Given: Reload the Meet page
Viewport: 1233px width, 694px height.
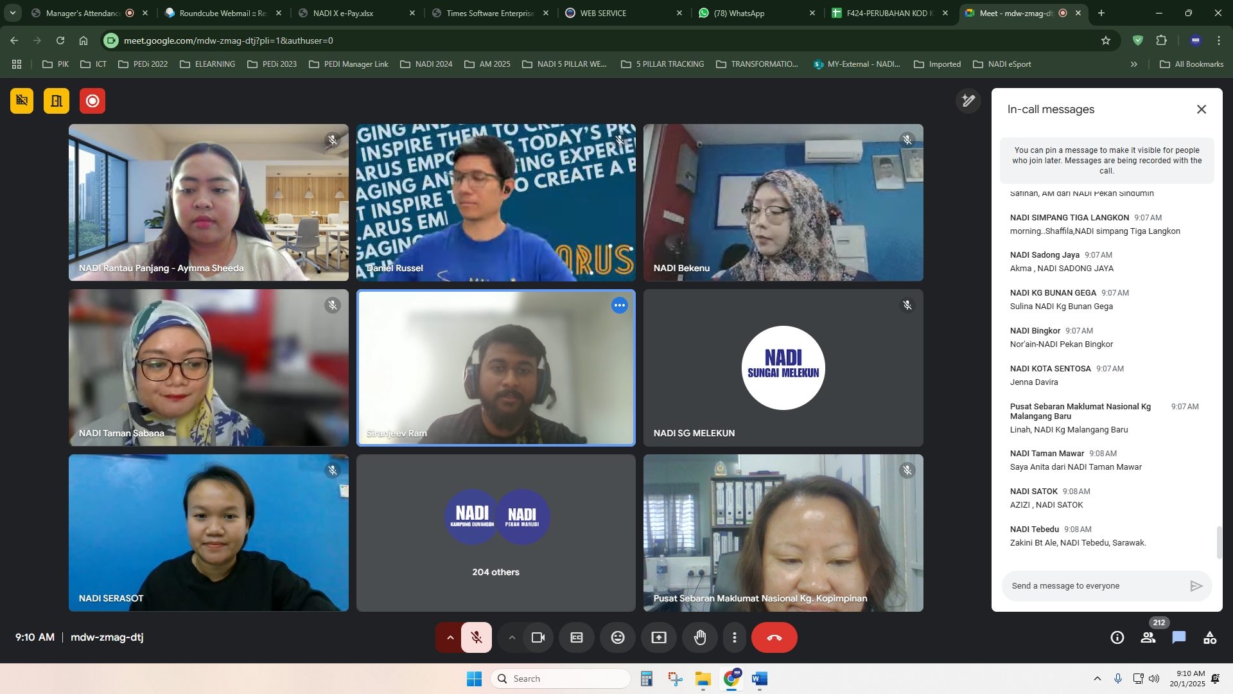Looking at the screenshot, I should point(60,40).
